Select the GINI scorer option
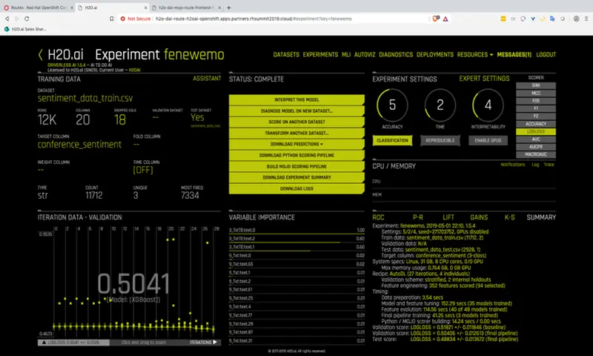Viewport: 593px width, 356px height. 536,85
